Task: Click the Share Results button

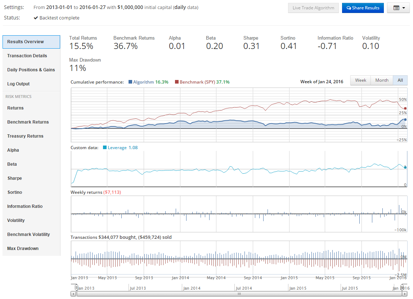Action: pos(363,8)
